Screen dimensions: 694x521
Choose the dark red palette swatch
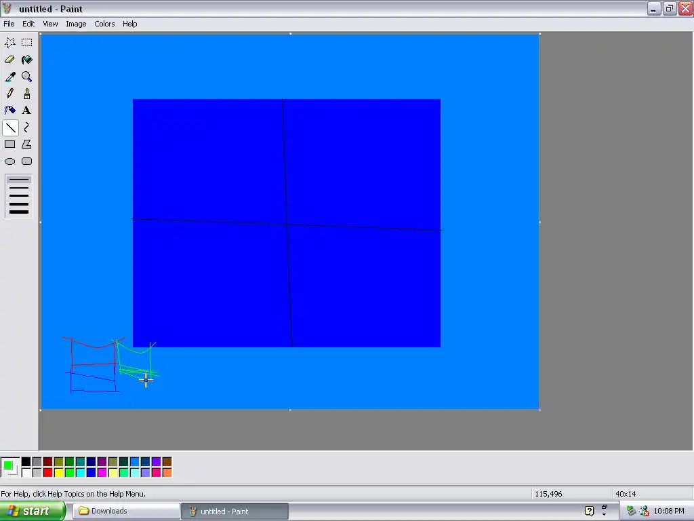point(48,462)
